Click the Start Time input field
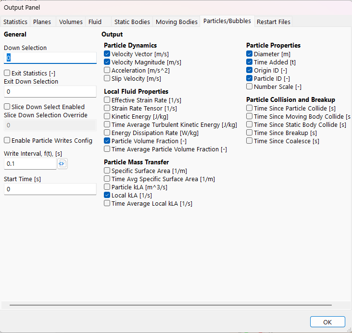 (x=50, y=189)
